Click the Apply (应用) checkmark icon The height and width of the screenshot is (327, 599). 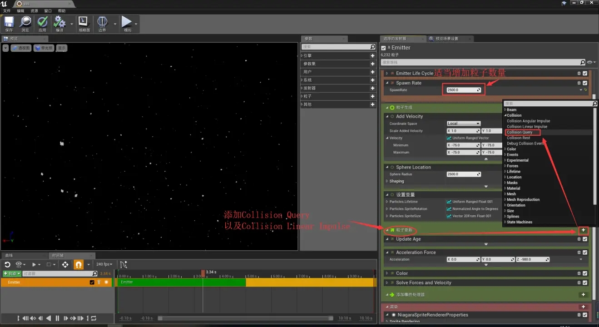pos(42,22)
